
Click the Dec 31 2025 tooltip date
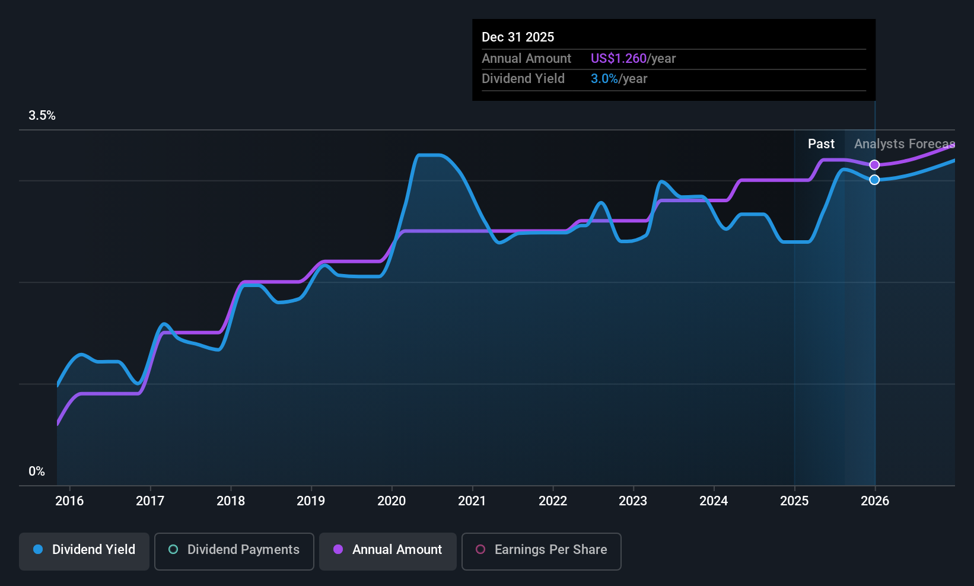(x=518, y=37)
